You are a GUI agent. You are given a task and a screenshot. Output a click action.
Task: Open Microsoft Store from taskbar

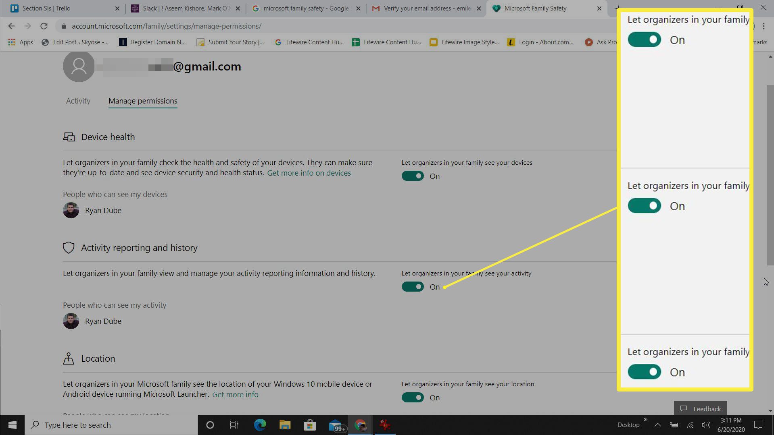(x=310, y=425)
